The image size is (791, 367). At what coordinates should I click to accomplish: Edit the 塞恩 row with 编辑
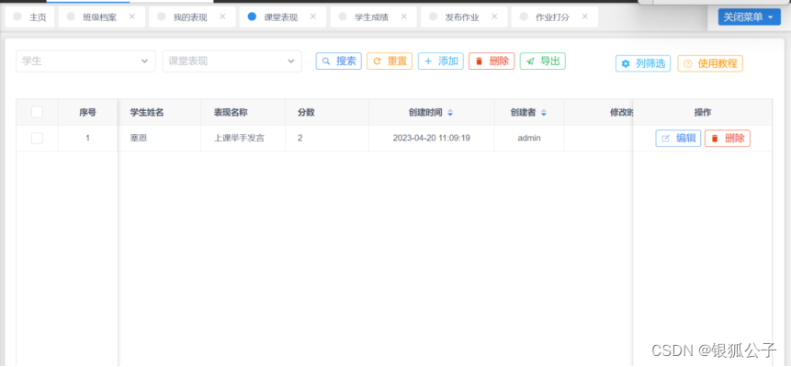[x=678, y=139]
